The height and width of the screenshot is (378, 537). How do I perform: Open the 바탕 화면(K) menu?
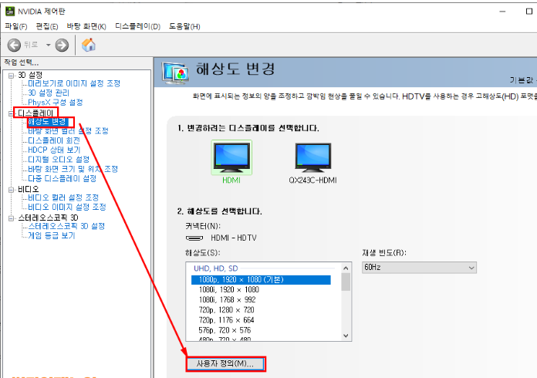click(x=86, y=26)
